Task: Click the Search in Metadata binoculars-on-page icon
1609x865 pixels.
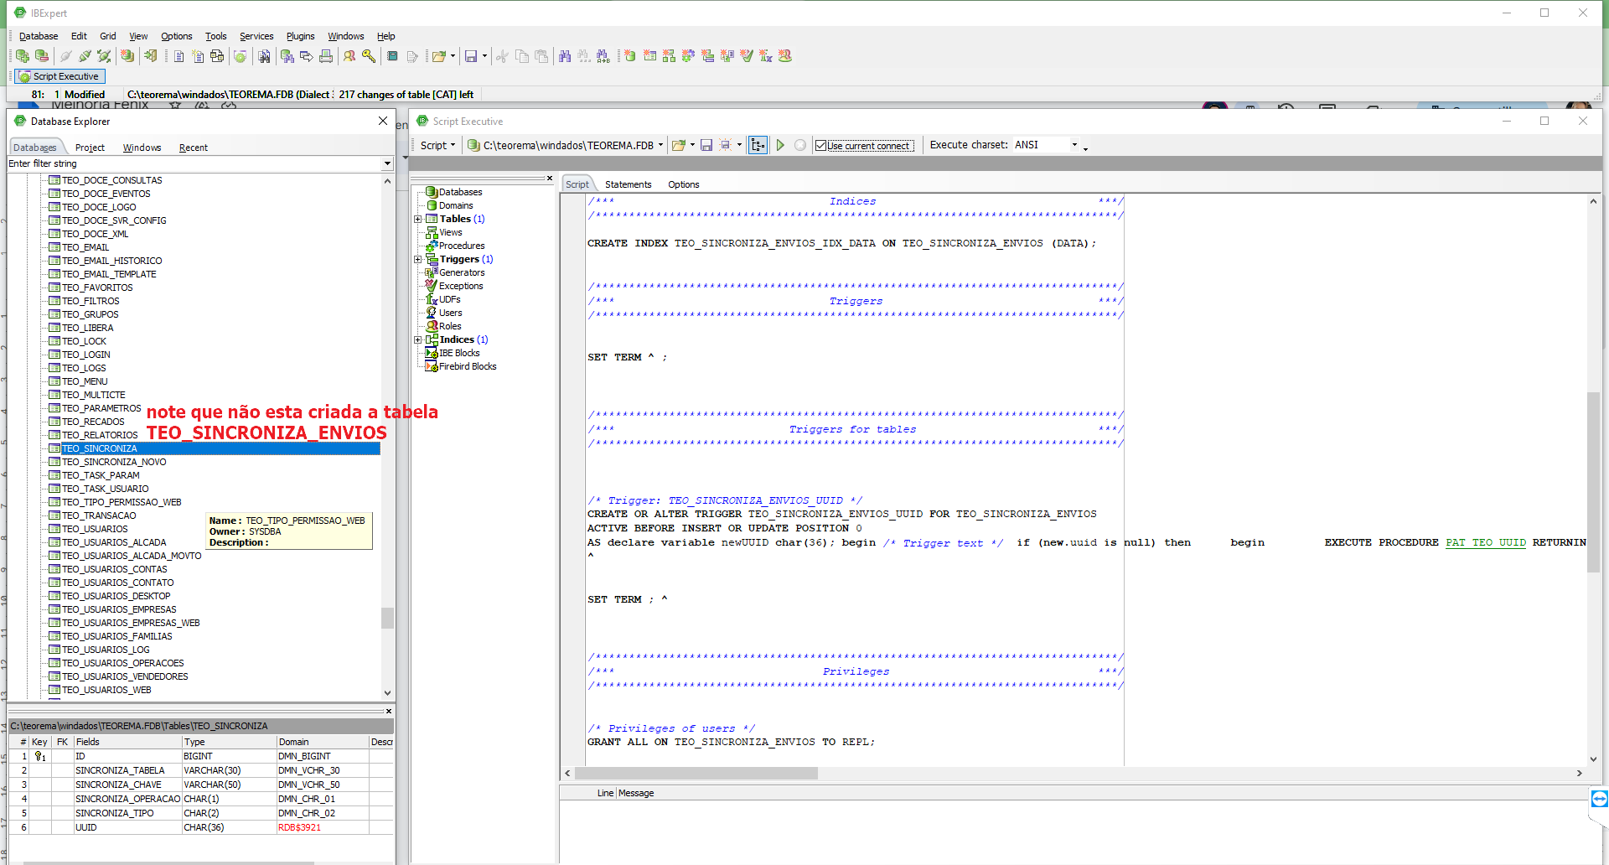Action: click(264, 56)
